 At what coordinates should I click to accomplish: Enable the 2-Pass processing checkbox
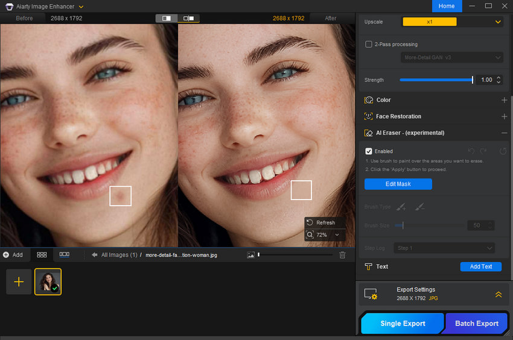point(368,44)
